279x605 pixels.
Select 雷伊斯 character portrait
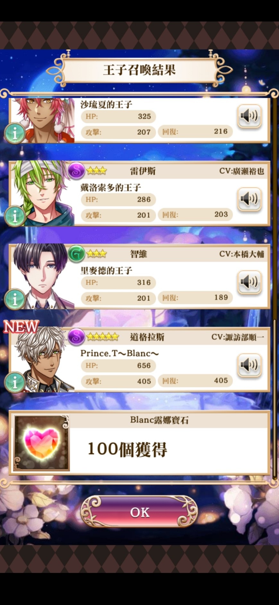(x=42, y=193)
